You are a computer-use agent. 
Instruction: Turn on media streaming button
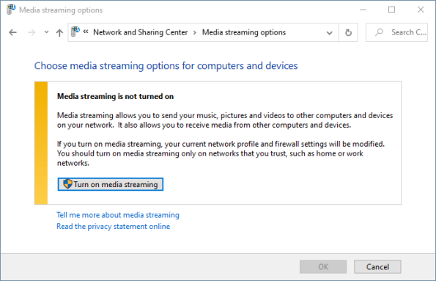(x=111, y=184)
